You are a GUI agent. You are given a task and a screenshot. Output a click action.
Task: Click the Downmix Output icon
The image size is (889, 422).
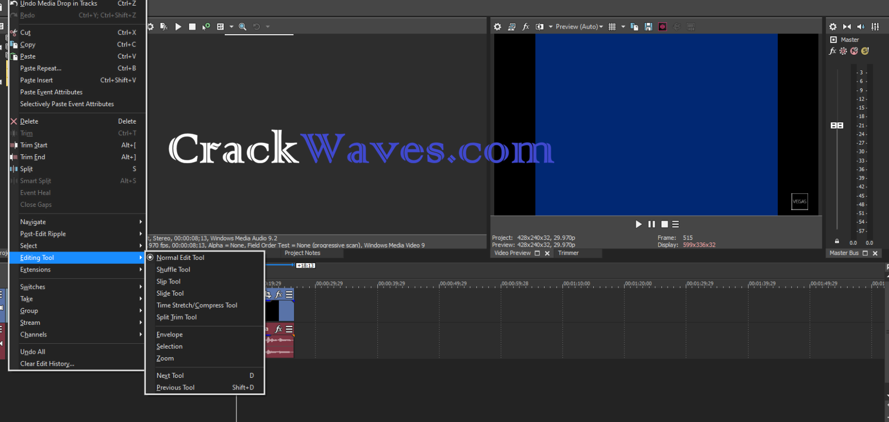pos(847,26)
